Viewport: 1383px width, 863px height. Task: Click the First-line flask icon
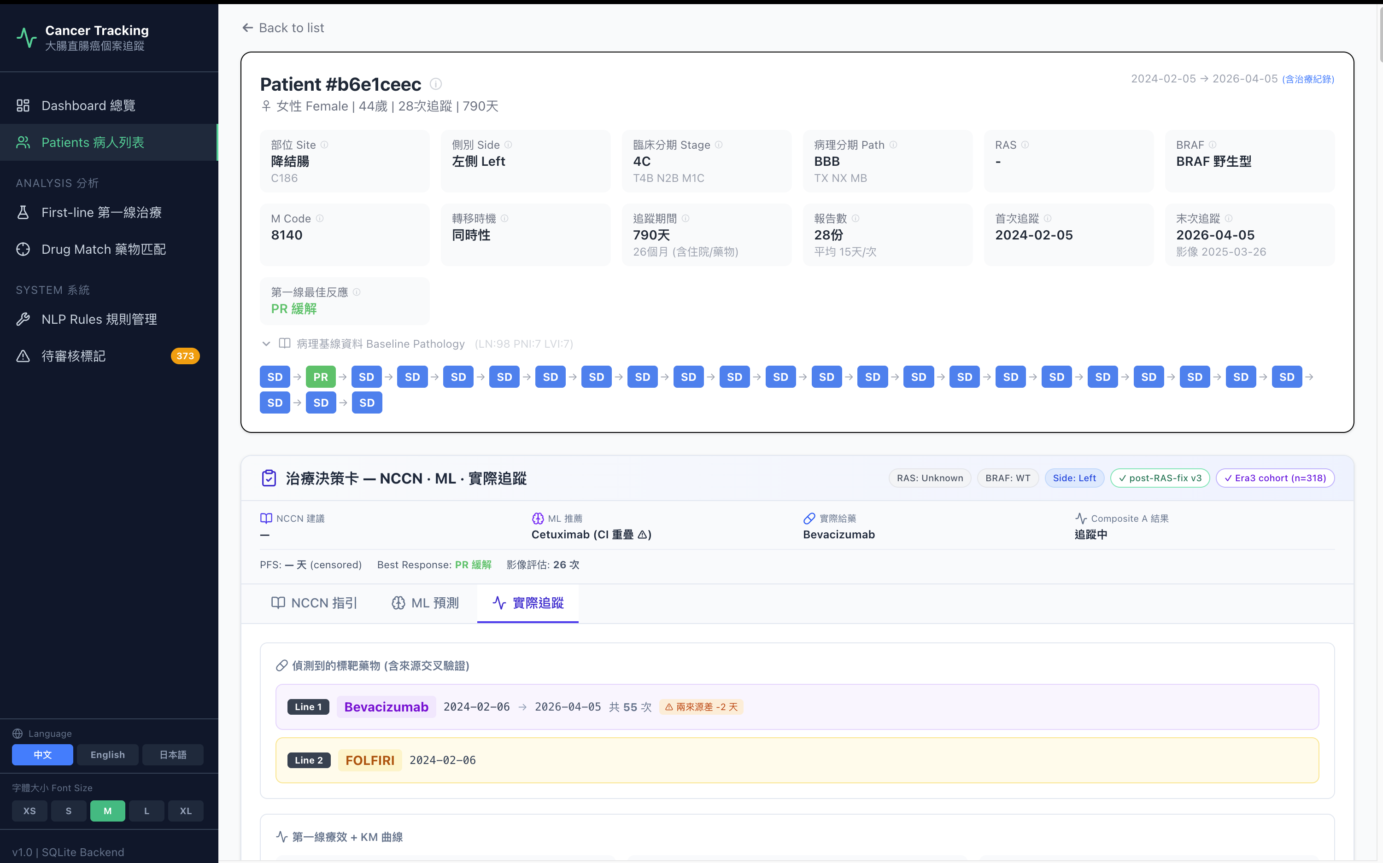pyautogui.click(x=23, y=212)
